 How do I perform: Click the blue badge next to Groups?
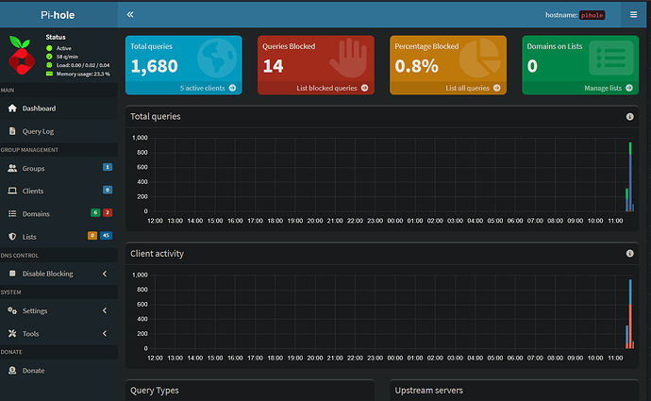pos(108,167)
